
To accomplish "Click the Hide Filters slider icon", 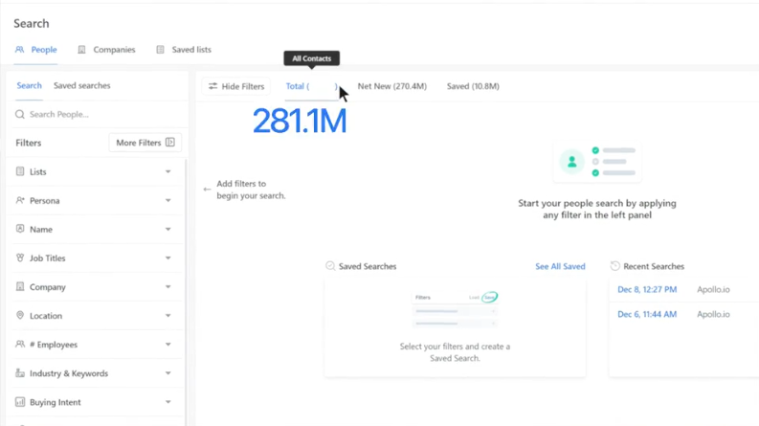I will tap(212, 86).
